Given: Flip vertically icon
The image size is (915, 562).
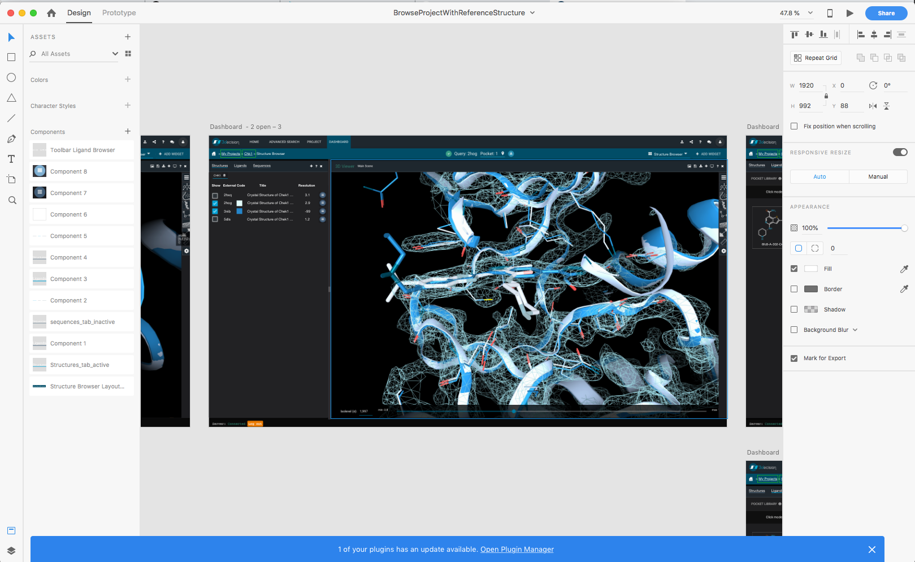Looking at the screenshot, I should [x=886, y=106].
